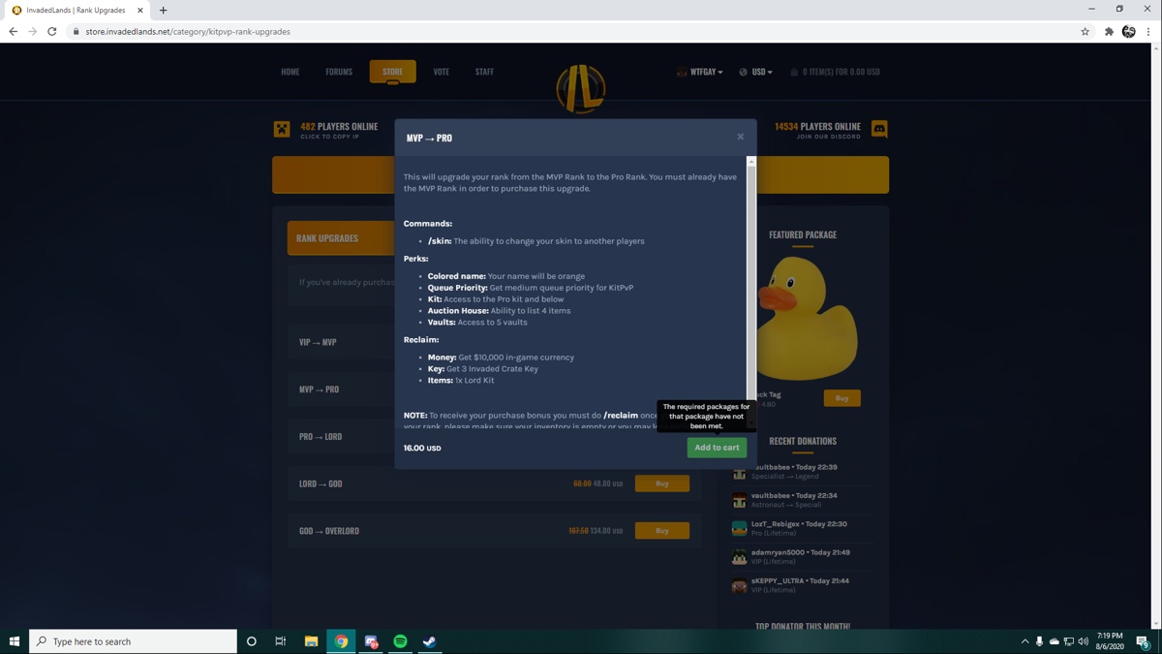
Task: Click the scrollbar in the dialog
Action: tap(751, 281)
